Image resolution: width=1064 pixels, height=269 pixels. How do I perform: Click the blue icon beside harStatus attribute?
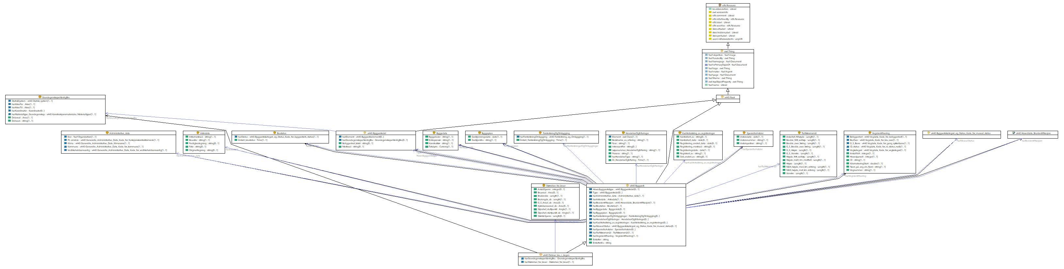(x=236, y=137)
